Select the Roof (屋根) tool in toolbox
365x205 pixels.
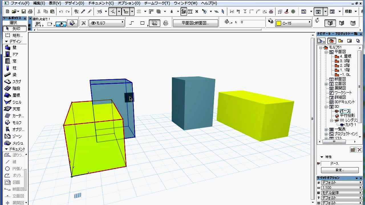click(15, 95)
